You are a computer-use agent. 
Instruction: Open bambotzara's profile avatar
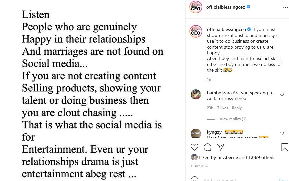[196, 95]
